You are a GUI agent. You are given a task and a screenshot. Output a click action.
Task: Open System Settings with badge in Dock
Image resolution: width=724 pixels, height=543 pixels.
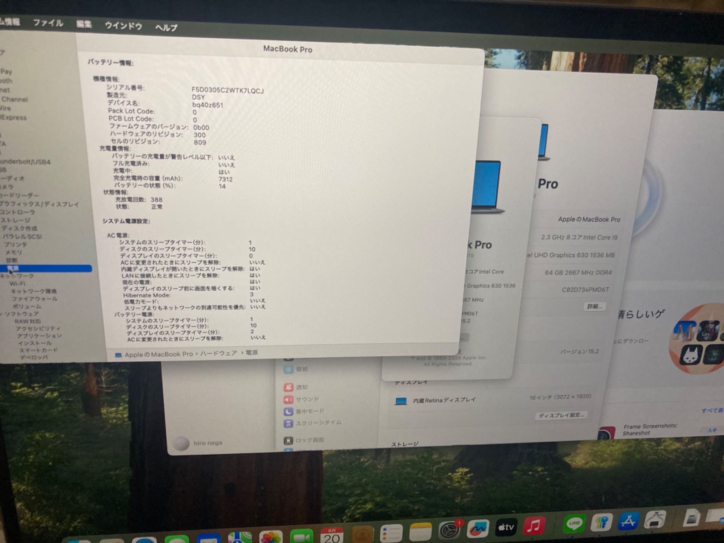(450, 530)
